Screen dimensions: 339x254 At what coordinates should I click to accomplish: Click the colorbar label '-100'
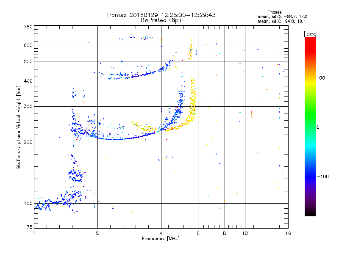pyautogui.click(x=323, y=177)
